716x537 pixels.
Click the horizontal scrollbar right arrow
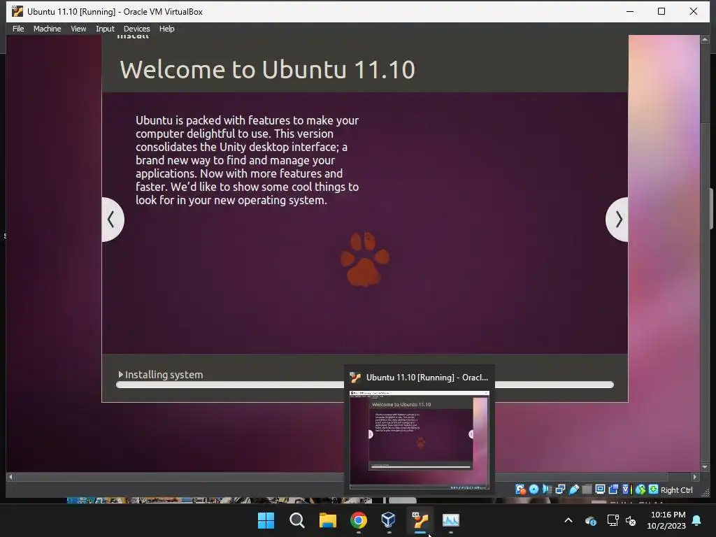click(694, 477)
